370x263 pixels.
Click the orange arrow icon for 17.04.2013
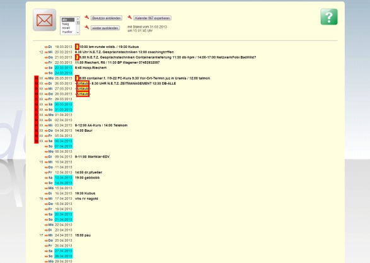[46, 199]
